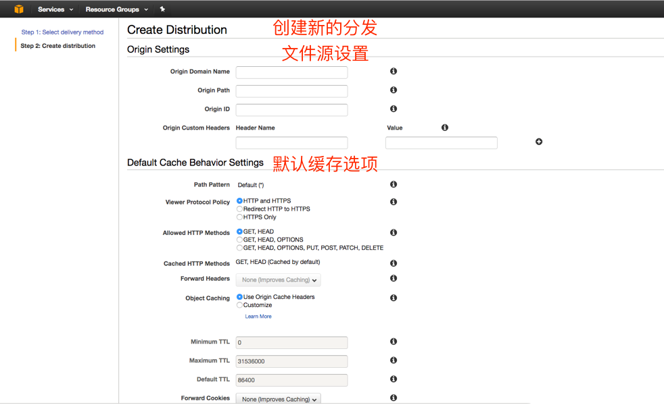This screenshot has height=405, width=664.
Task: Click the Learn More link
Action: click(258, 316)
